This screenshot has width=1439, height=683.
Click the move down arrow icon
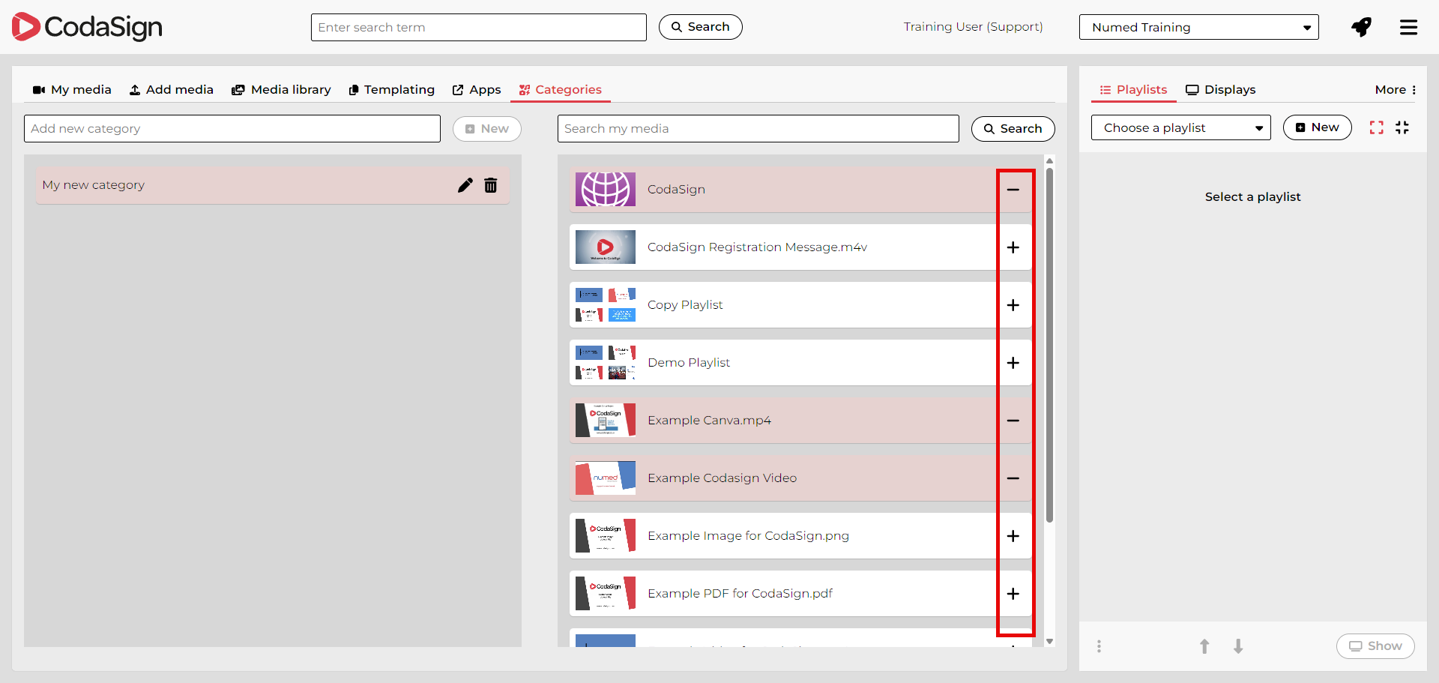pyautogui.click(x=1238, y=646)
